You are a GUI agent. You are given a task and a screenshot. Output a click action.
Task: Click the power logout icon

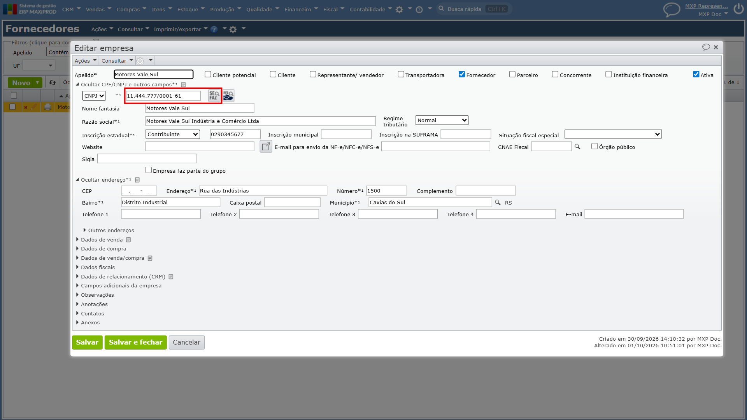[x=738, y=9]
